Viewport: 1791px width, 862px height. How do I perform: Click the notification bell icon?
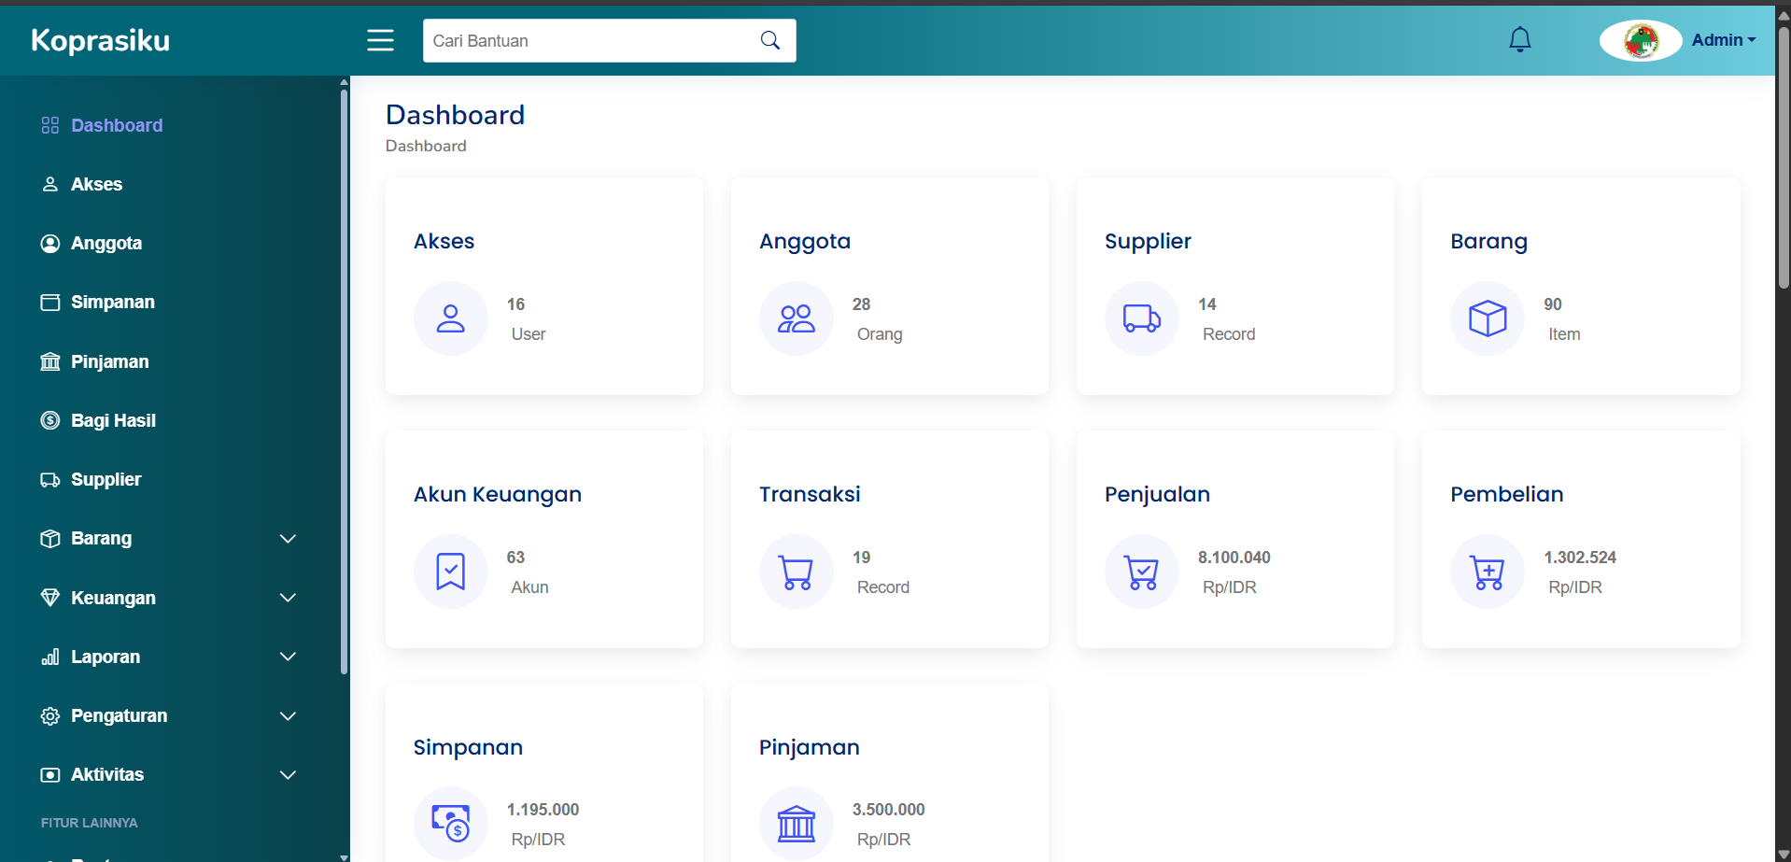(1519, 40)
